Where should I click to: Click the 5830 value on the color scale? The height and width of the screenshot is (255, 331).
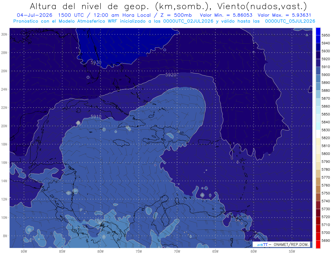click(x=326, y=130)
